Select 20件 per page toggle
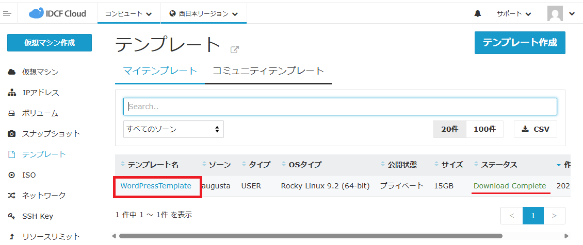583x245 pixels. [450, 129]
